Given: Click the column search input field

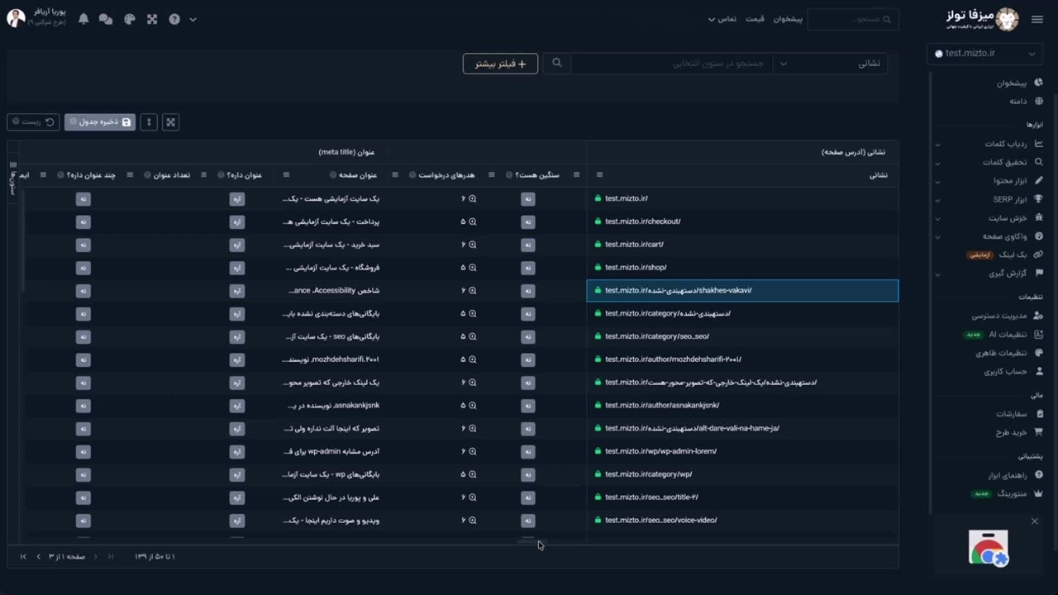Looking at the screenshot, I should click(671, 64).
